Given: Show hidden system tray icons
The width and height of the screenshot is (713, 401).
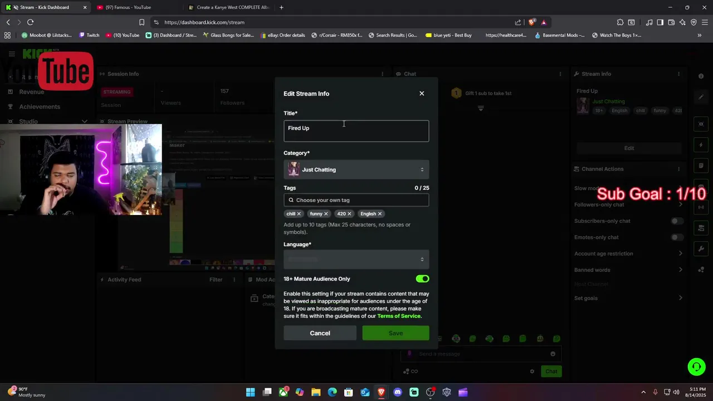Looking at the screenshot, I should point(643,392).
